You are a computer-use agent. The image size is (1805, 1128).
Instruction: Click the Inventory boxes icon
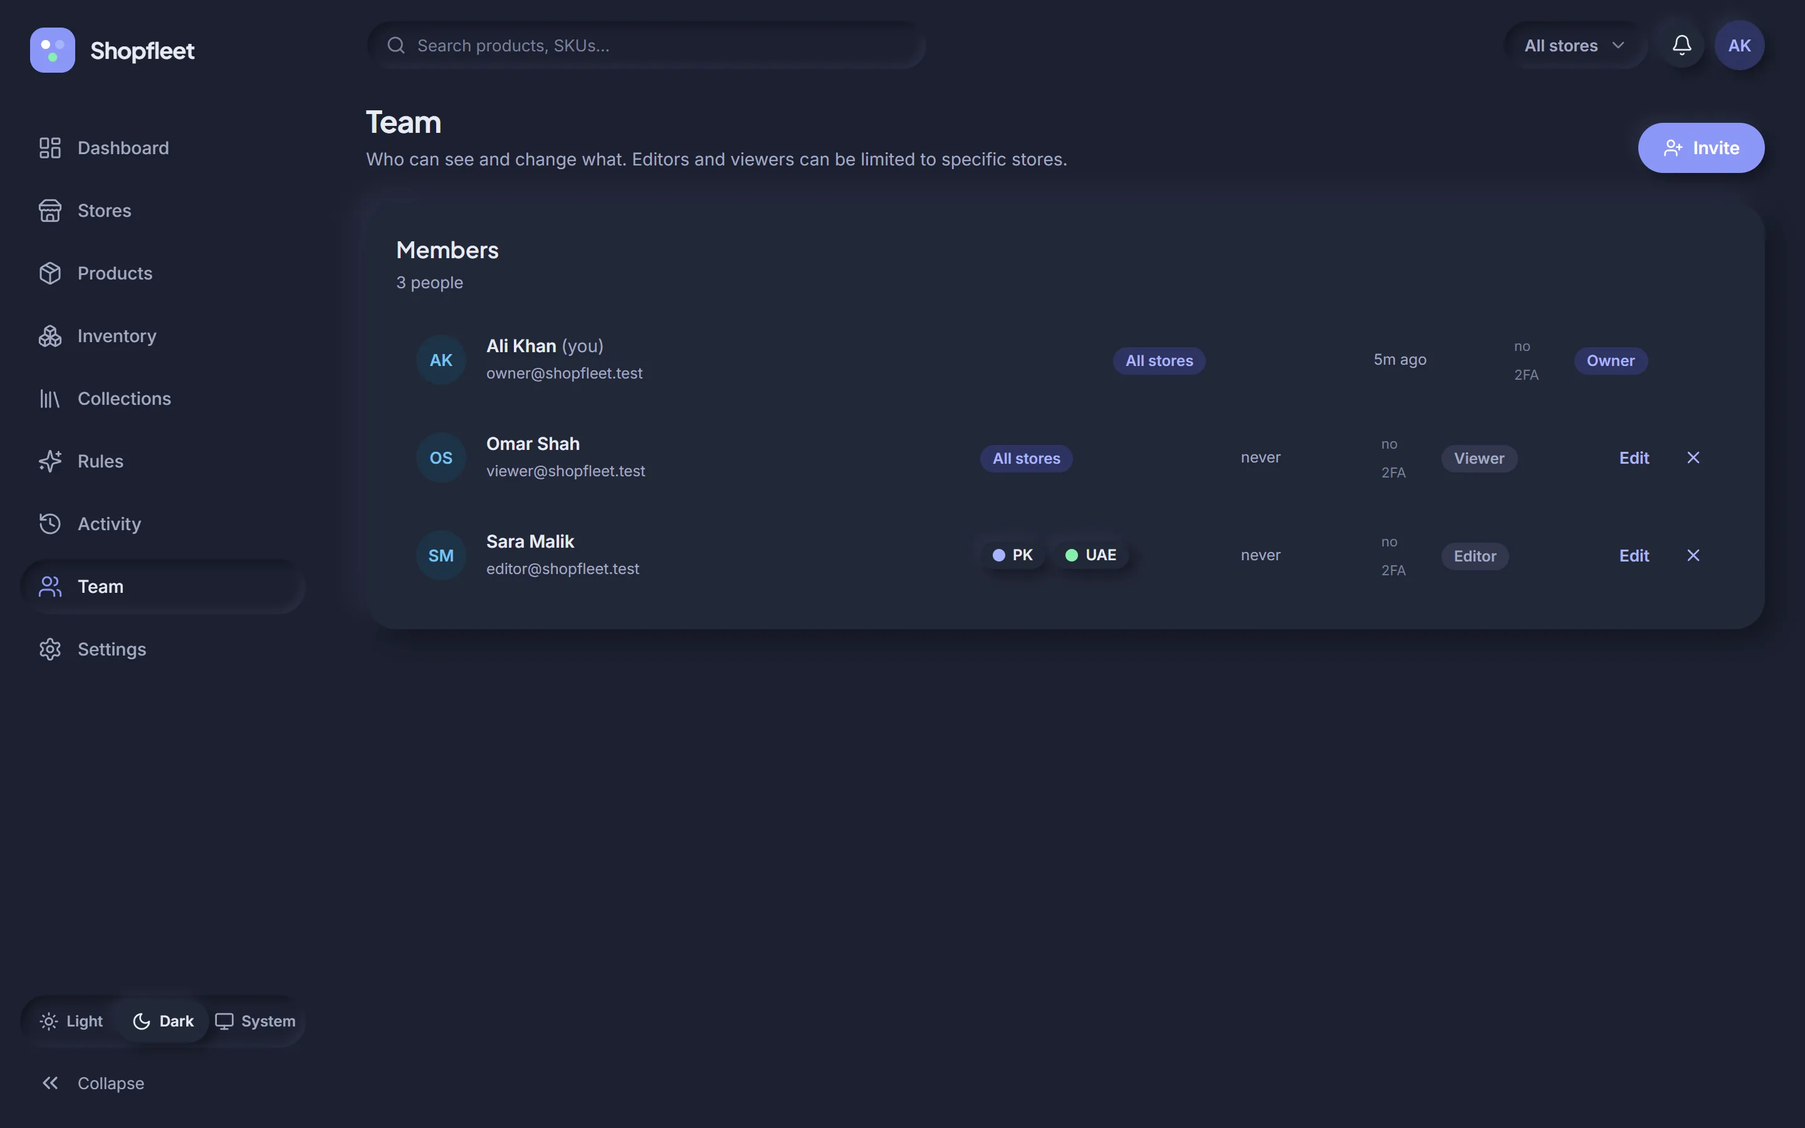[x=50, y=336]
